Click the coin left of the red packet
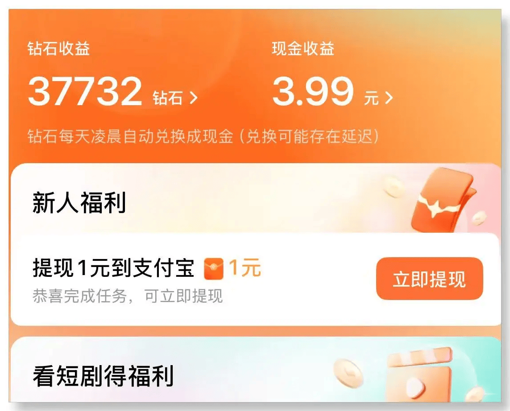 tap(394, 186)
